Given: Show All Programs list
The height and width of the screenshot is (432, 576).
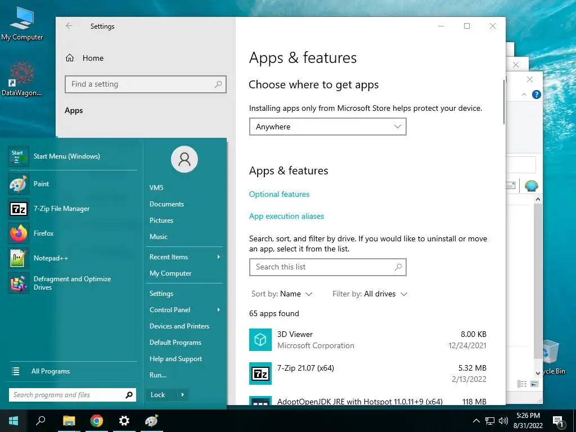Looking at the screenshot, I should (50, 371).
